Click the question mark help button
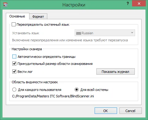Image resolution: width=148 pixels, height=120 pixels. click(128, 4)
